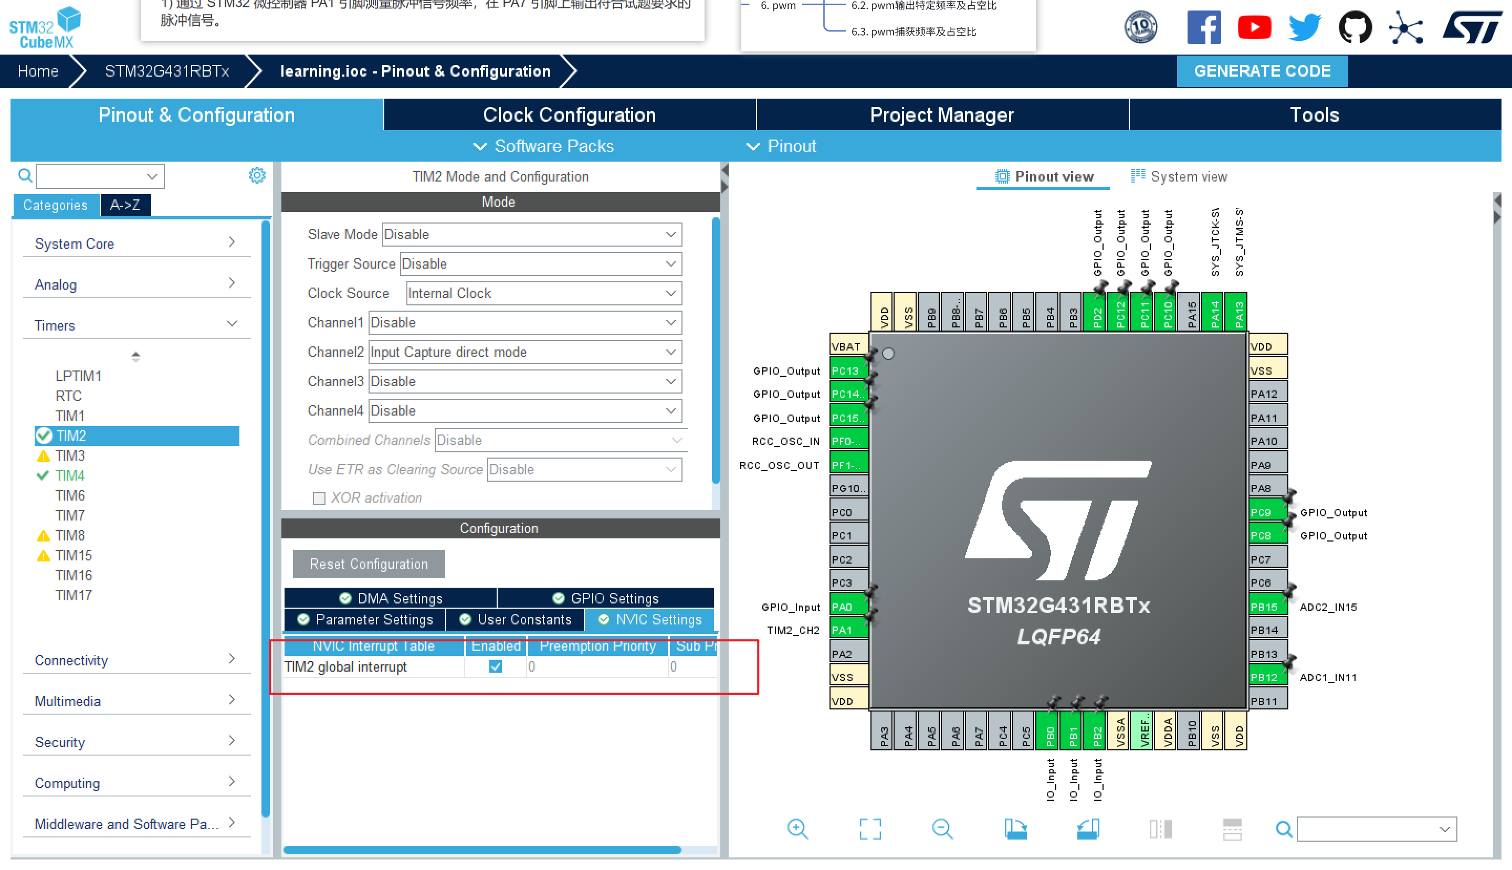Viewport: 1512px width, 870px height.
Task: Click the ST logo at top right
Action: (1472, 28)
